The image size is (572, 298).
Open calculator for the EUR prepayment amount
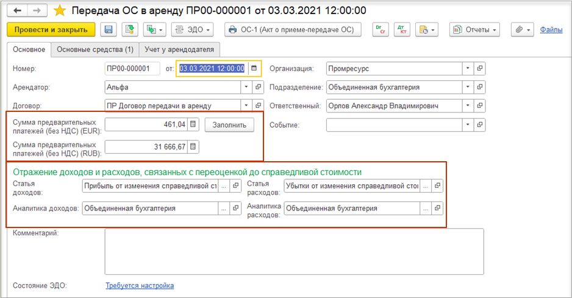pyautogui.click(x=193, y=125)
